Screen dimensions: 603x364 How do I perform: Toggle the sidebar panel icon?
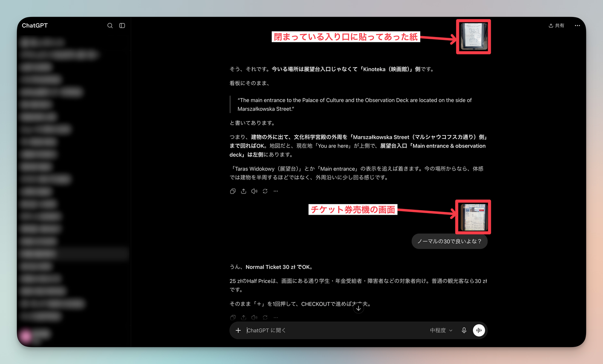click(x=122, y=26)
